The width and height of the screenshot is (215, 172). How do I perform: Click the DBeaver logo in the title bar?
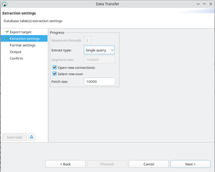click(x=4, y=4)
